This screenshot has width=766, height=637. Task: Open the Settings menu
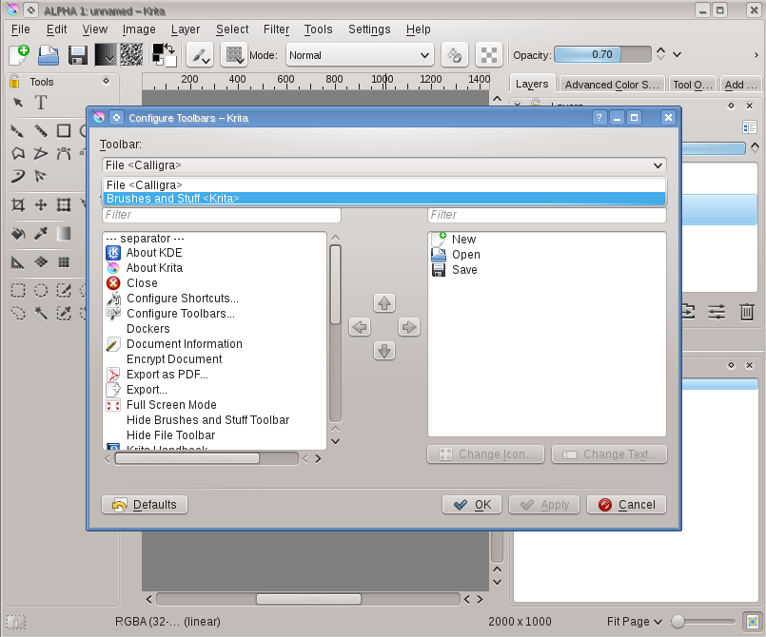click(x=369, y=29)
